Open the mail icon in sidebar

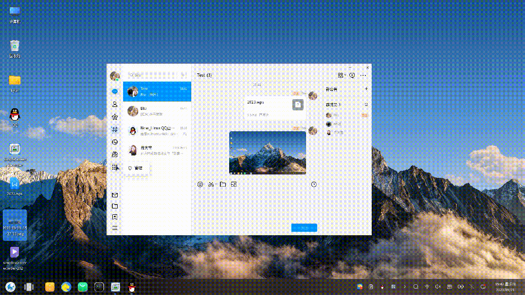point(115,195)
